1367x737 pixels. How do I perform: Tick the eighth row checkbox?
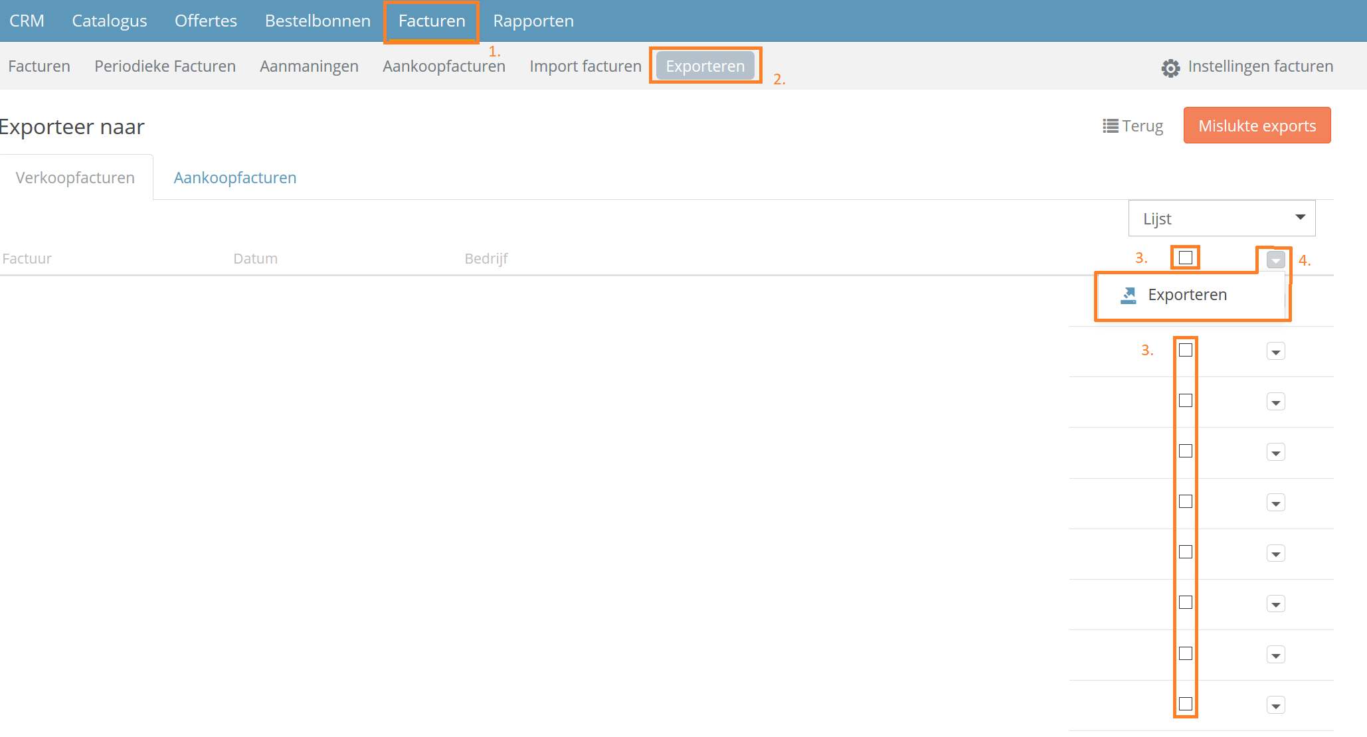(1186, 704)
